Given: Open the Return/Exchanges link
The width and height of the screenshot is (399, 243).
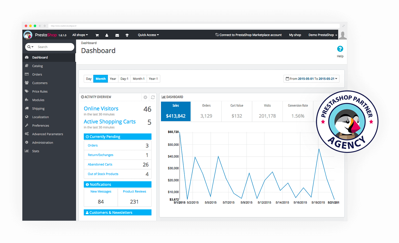Looking at the screenshot, I should (100, 155).
